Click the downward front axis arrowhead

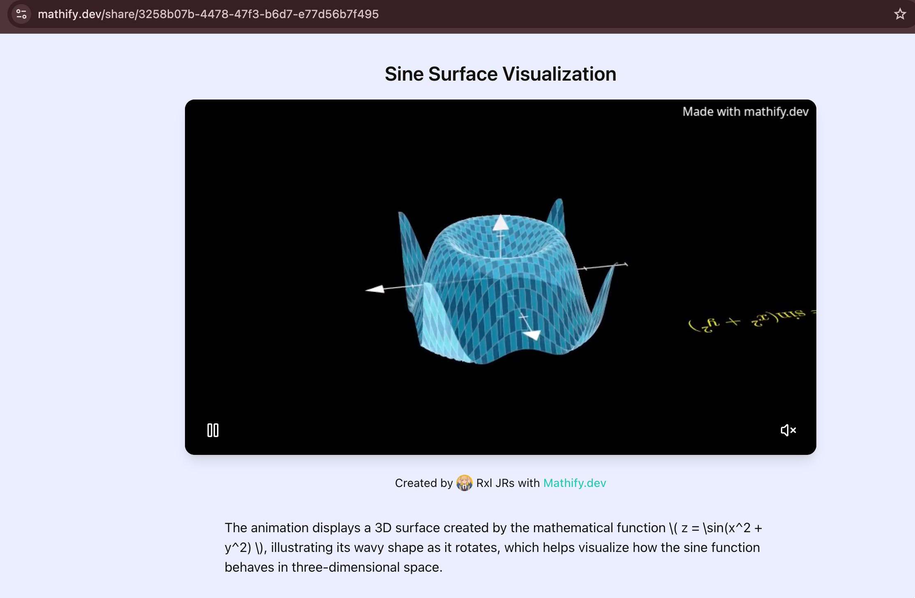533,335
